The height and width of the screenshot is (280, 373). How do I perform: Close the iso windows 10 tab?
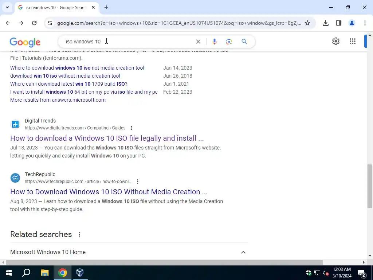coord(93,7)
